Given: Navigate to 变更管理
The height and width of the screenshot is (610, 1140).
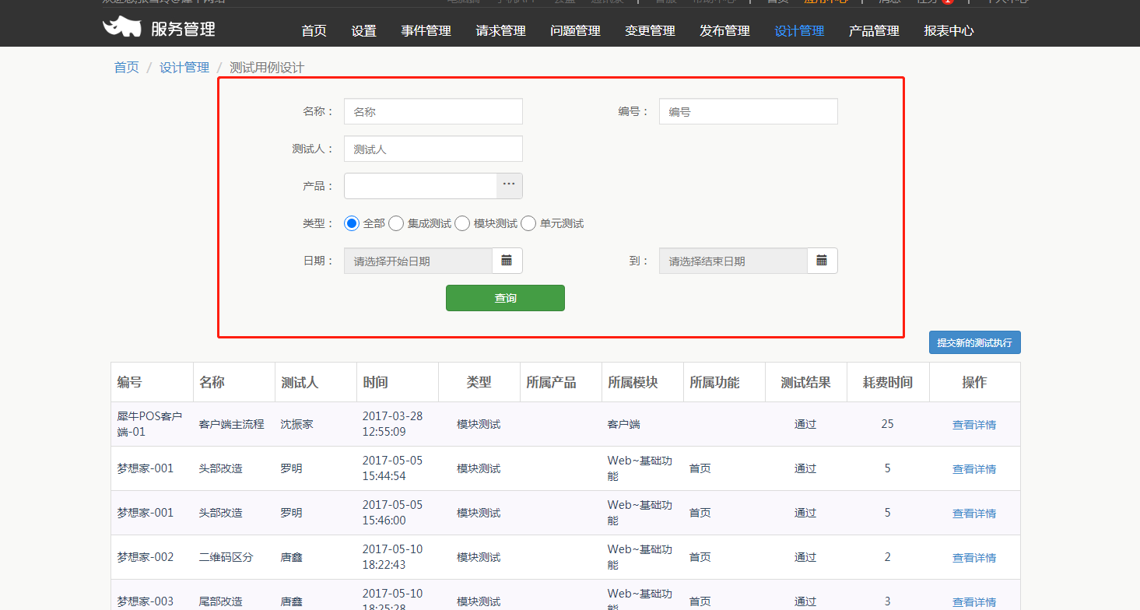Looking at the screenshot, I should click(x=650, y=31).
